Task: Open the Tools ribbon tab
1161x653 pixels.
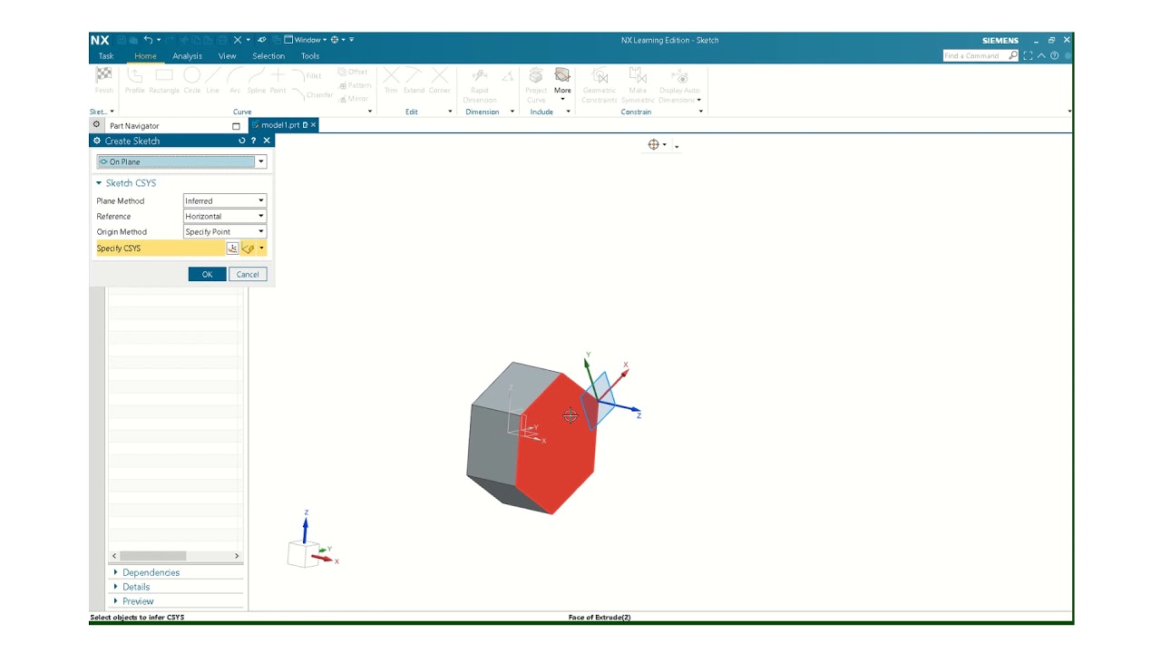Action: pos(310,56)
